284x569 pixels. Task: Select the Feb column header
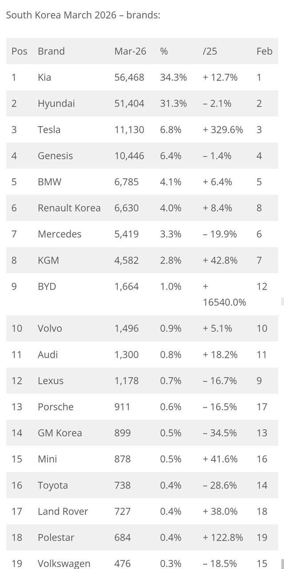click(x=264, y=51)
